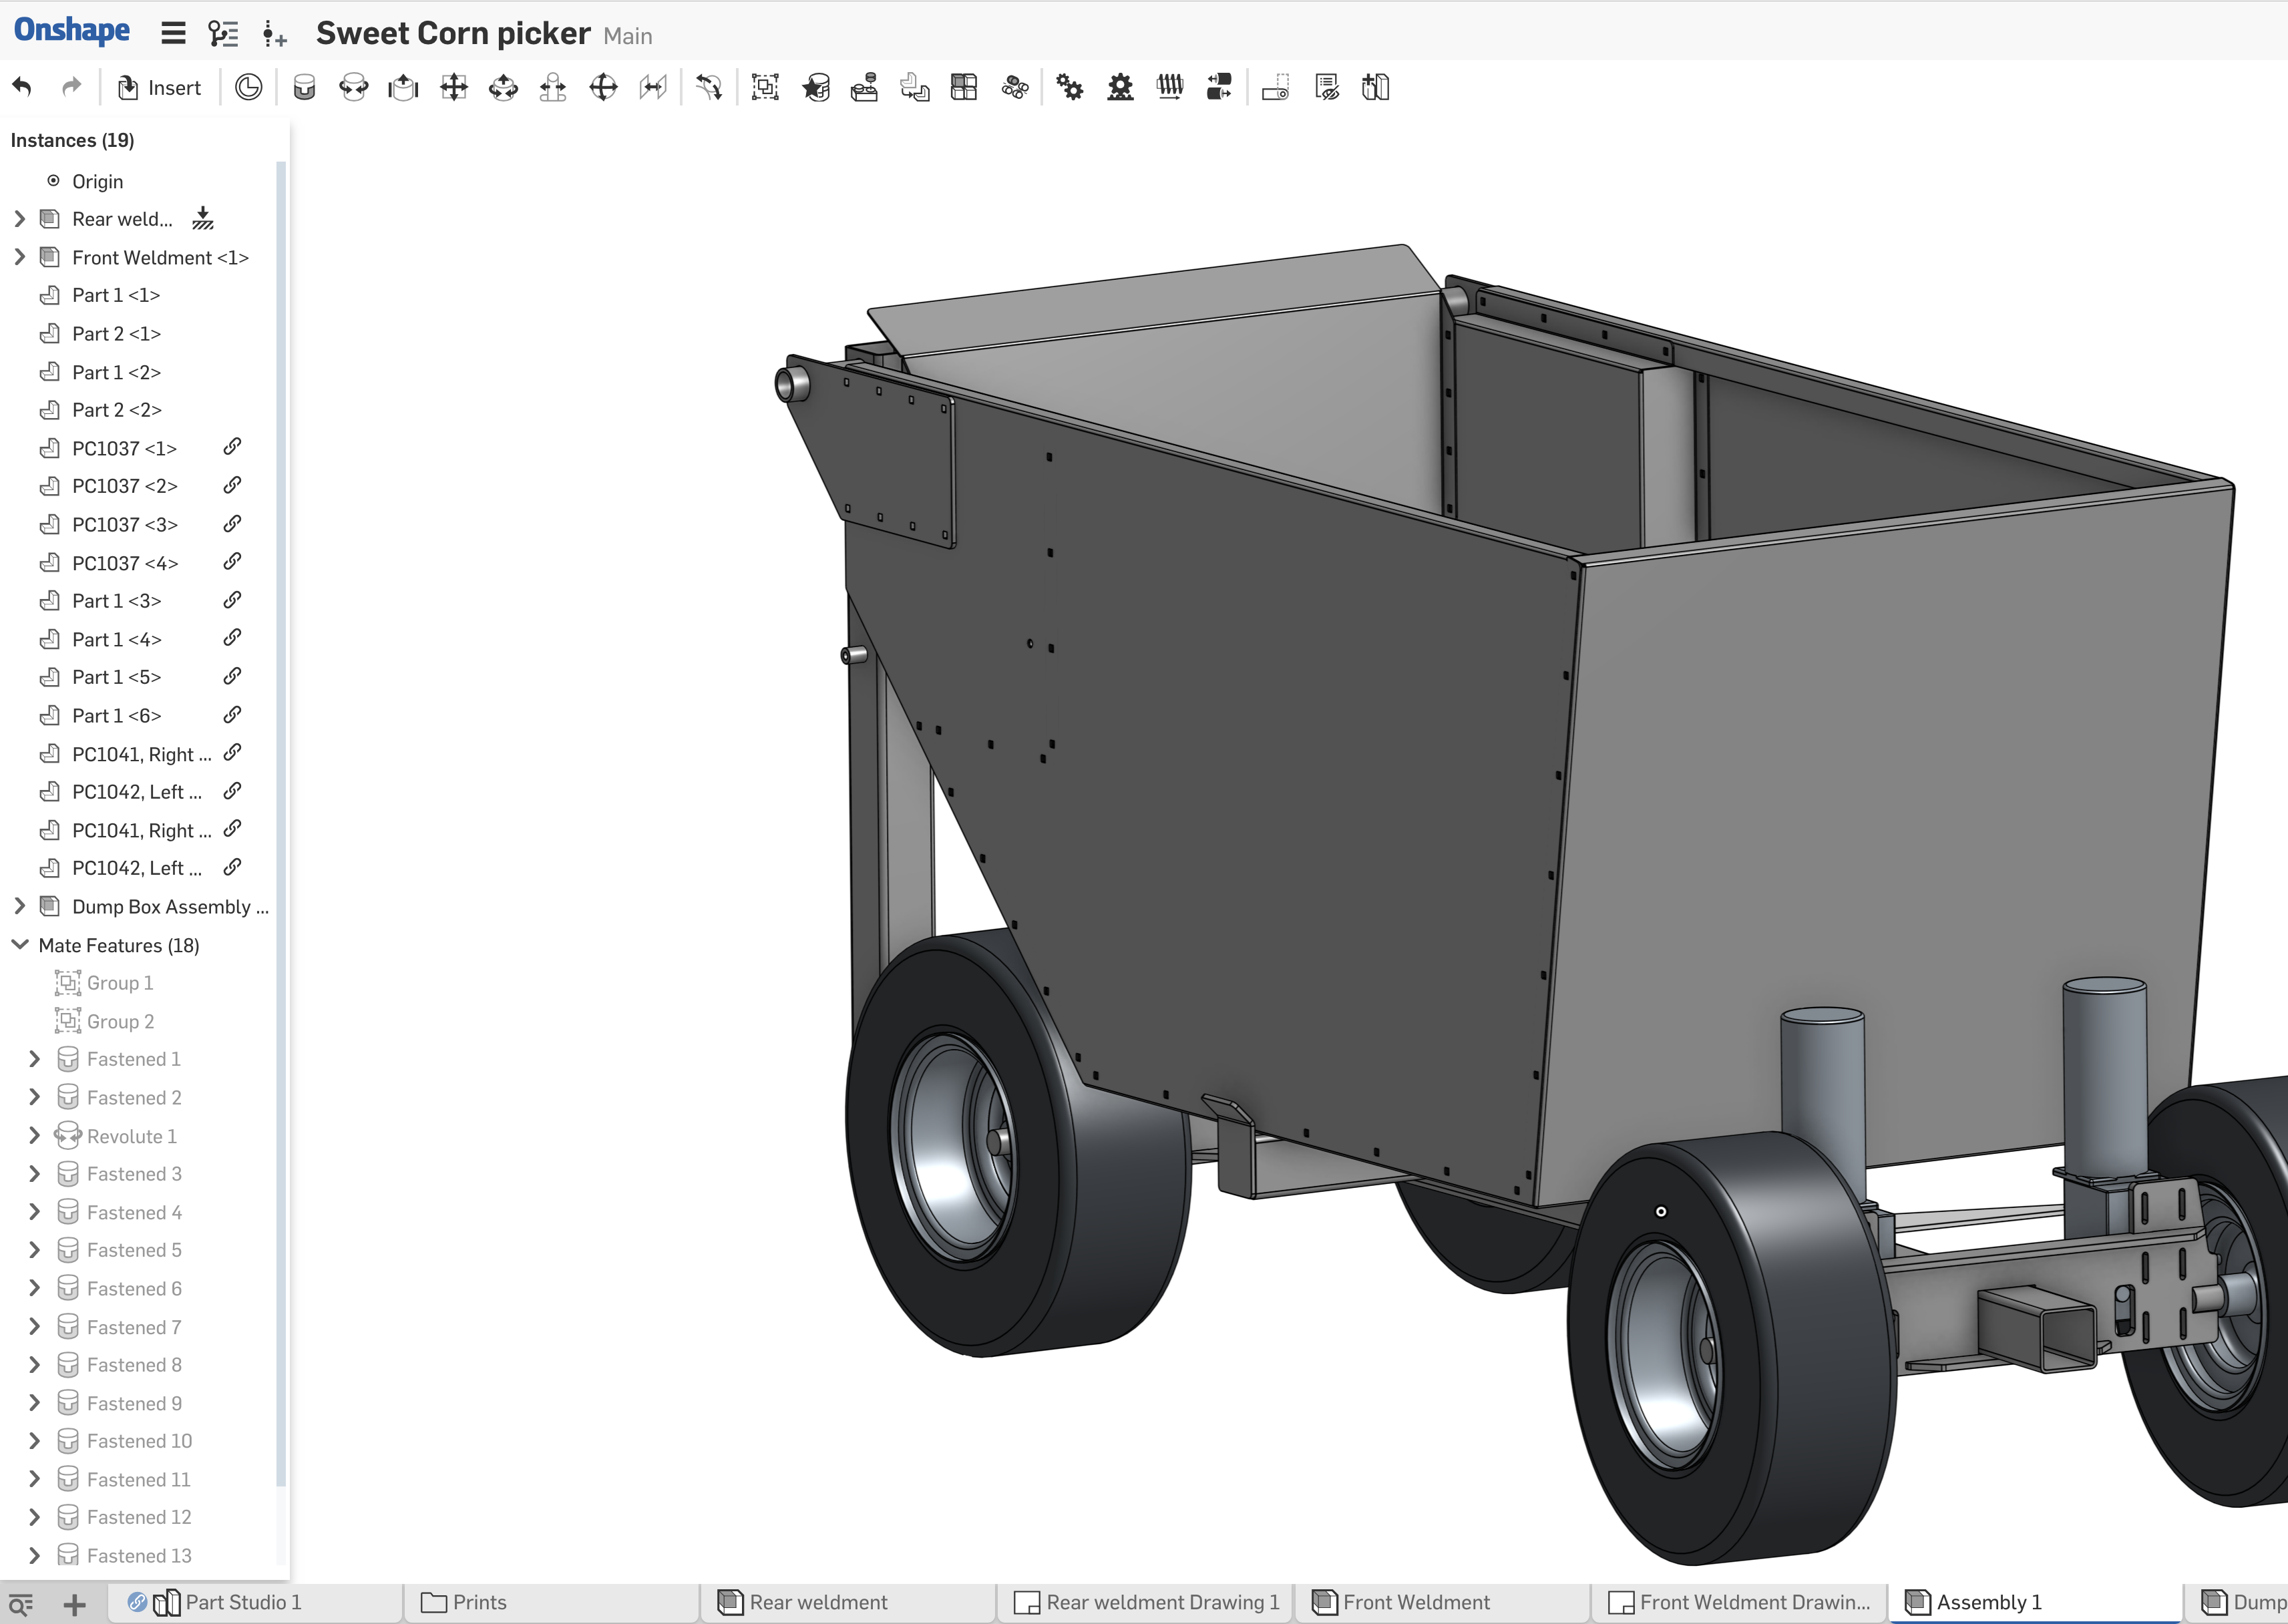This screenshot has width=2288, height=1624.
Task: Select the Planar mate tool
Action: pos(454,88)
